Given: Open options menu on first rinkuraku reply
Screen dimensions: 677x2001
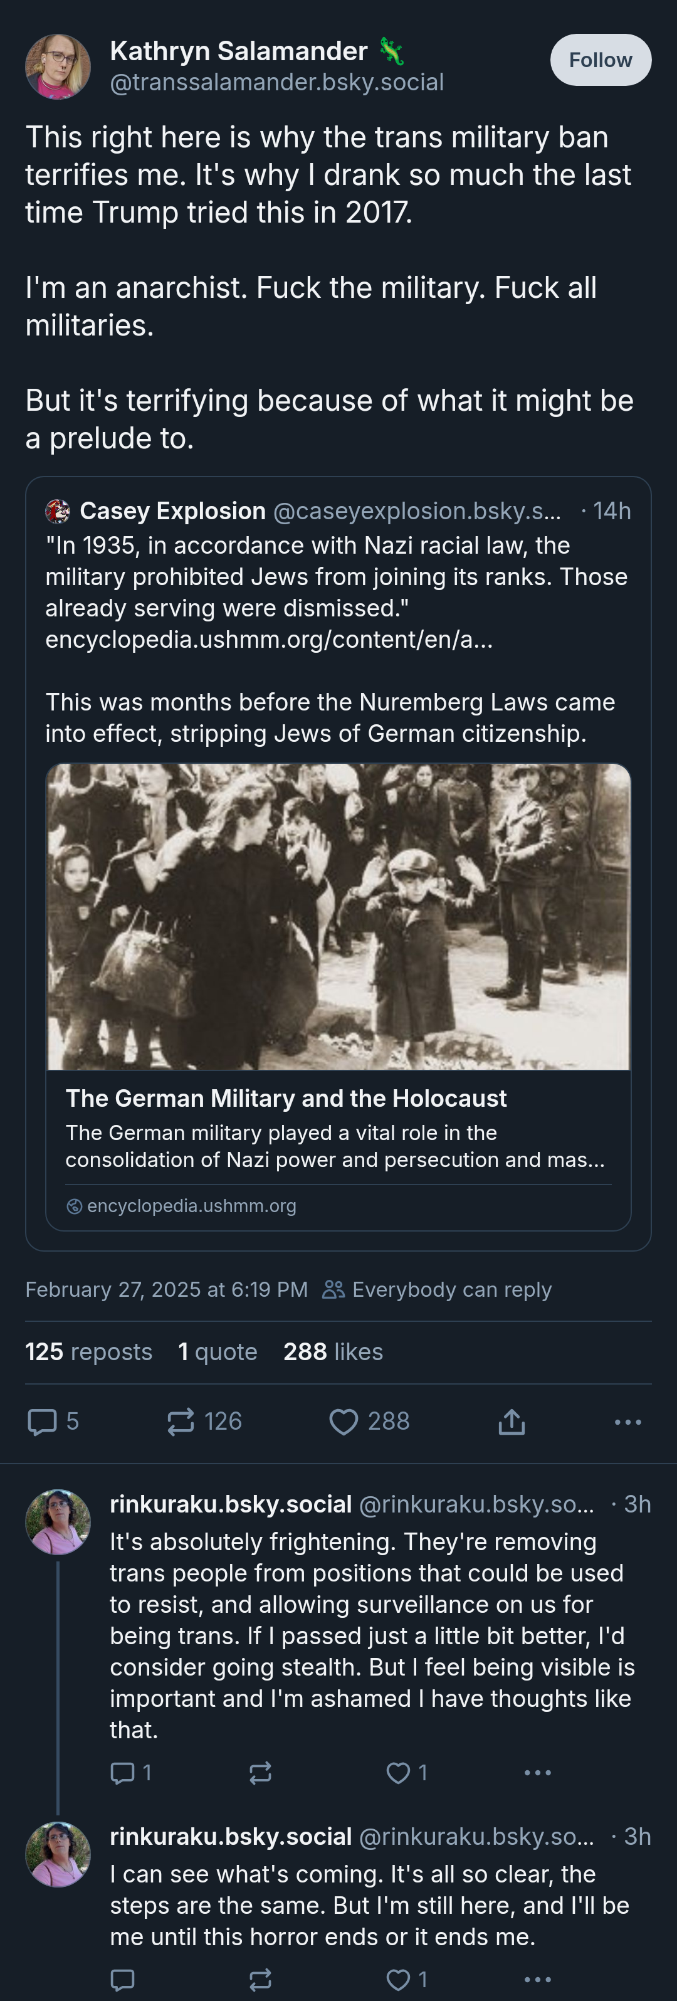Looking at the screenshot, I should (x=538, y=1773).
